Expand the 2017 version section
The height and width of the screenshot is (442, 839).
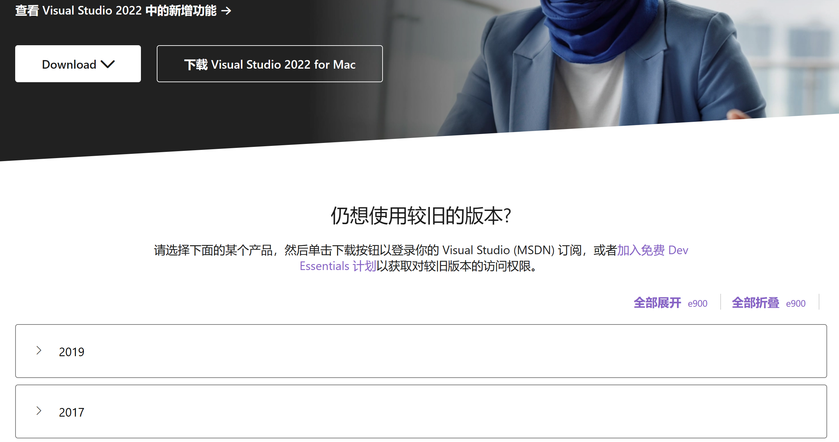coord(421,411)
